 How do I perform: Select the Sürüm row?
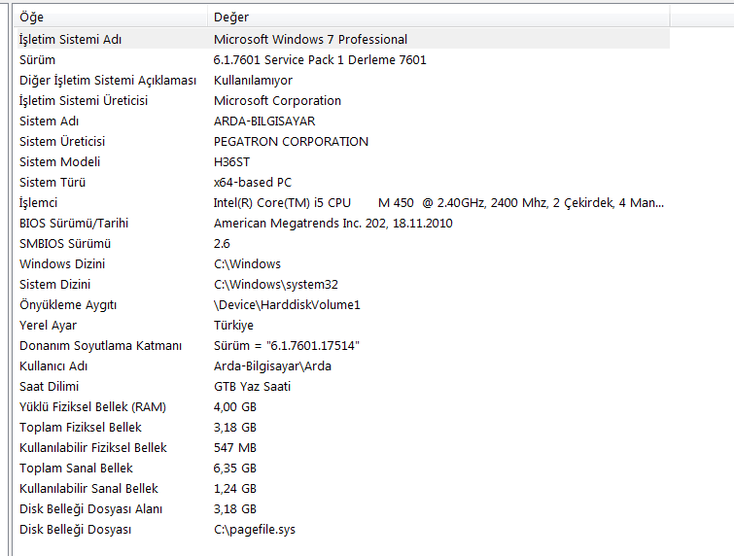coord(38,59)
